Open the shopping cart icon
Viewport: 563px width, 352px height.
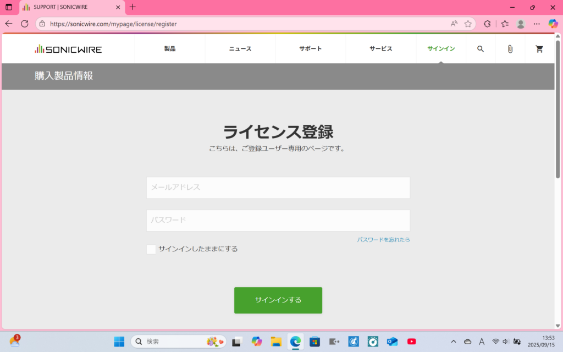[539, 49]
